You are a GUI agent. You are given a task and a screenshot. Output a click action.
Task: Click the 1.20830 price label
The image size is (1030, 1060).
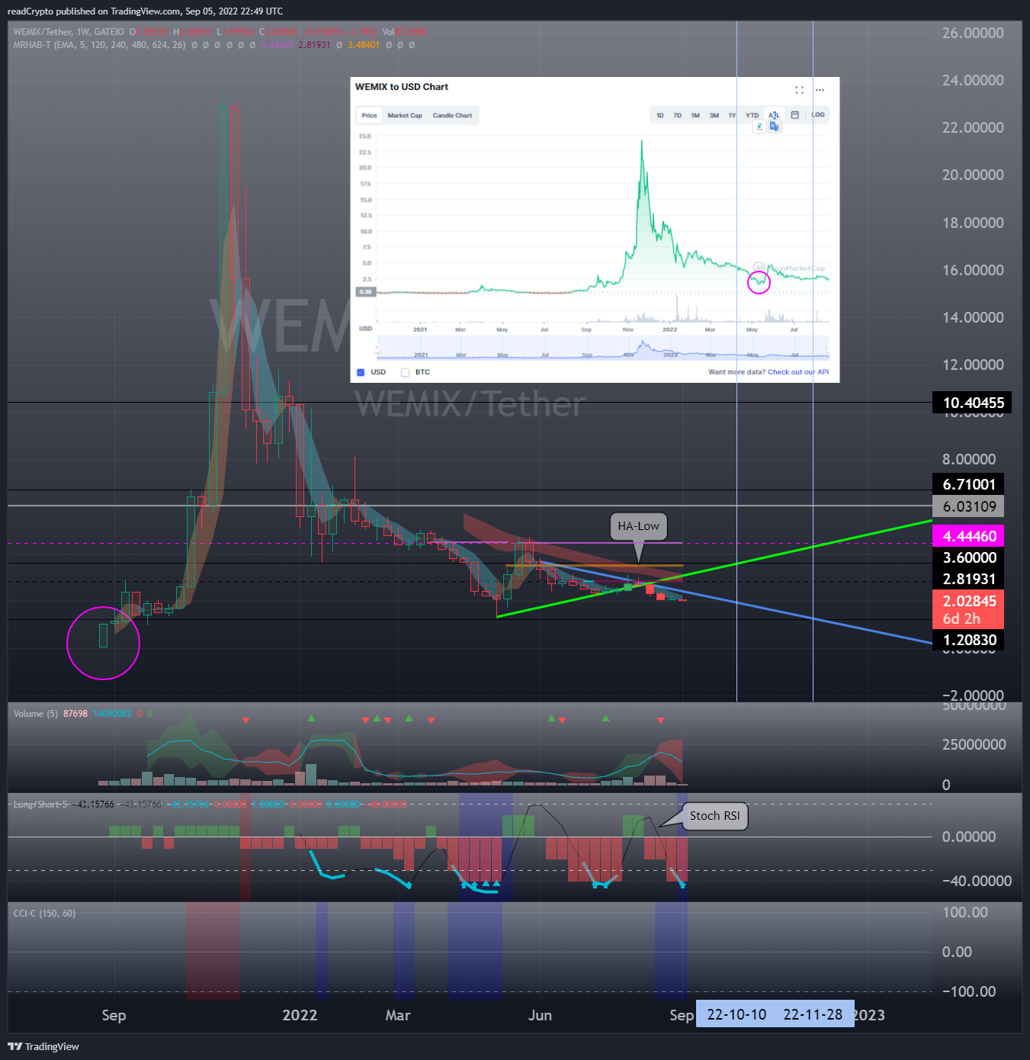(968, 640)
